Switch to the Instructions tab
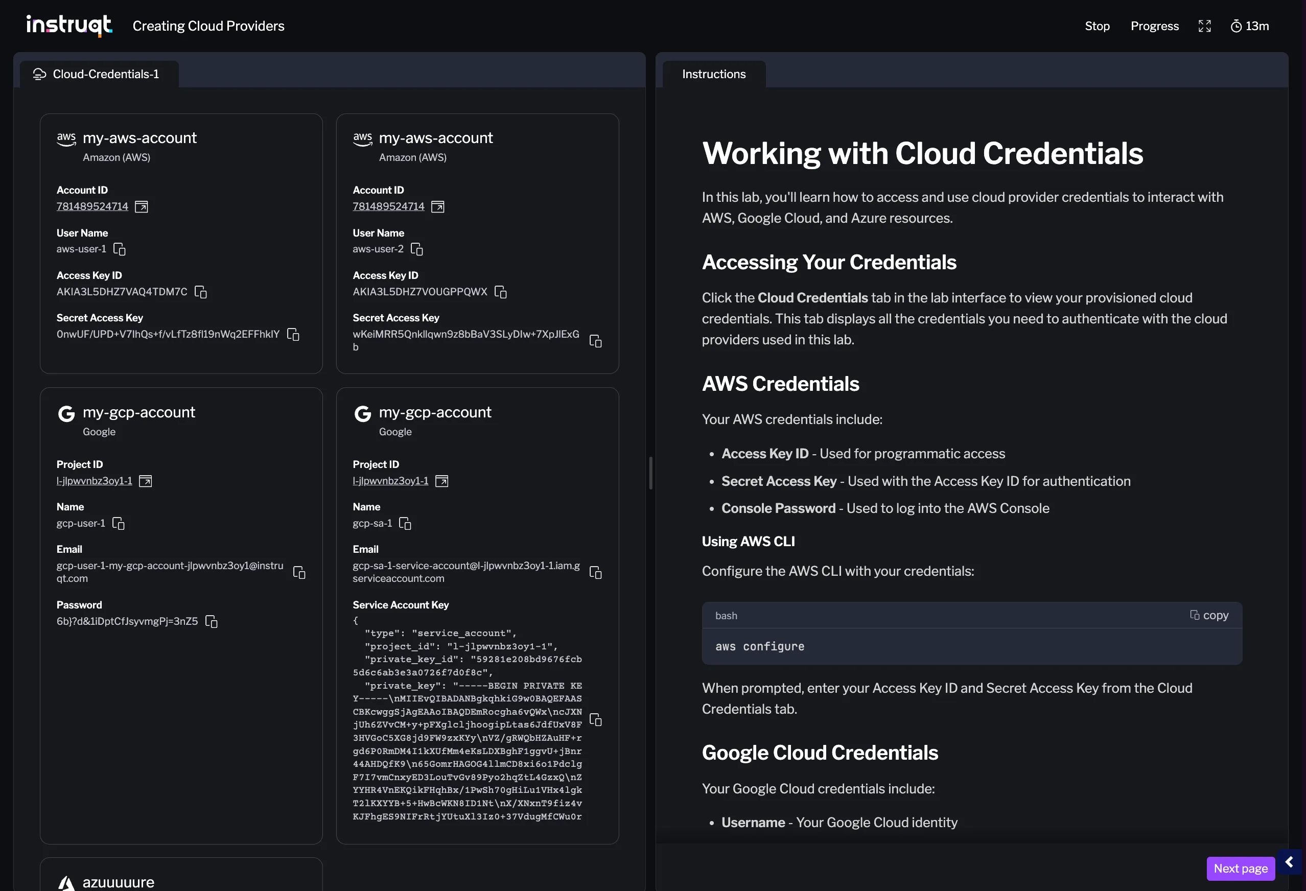1306x891 pixels. click(713, 74)
